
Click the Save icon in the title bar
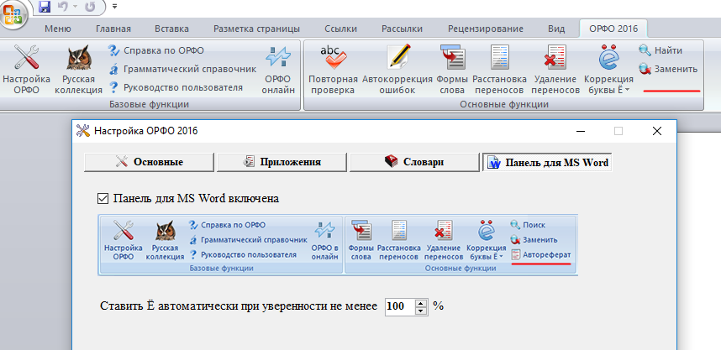click(44, 8)
